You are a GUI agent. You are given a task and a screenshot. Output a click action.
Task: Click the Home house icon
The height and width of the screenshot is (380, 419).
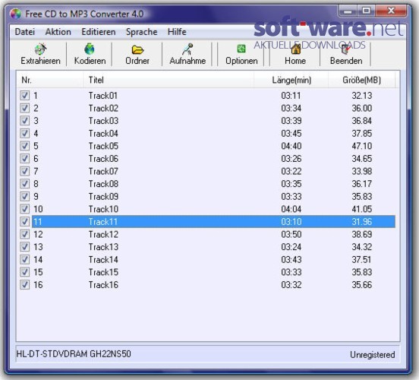point(295,49)
